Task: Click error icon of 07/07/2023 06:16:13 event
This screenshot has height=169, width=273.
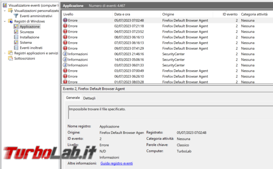Action: pyautogui.click(x=65, y=43)
